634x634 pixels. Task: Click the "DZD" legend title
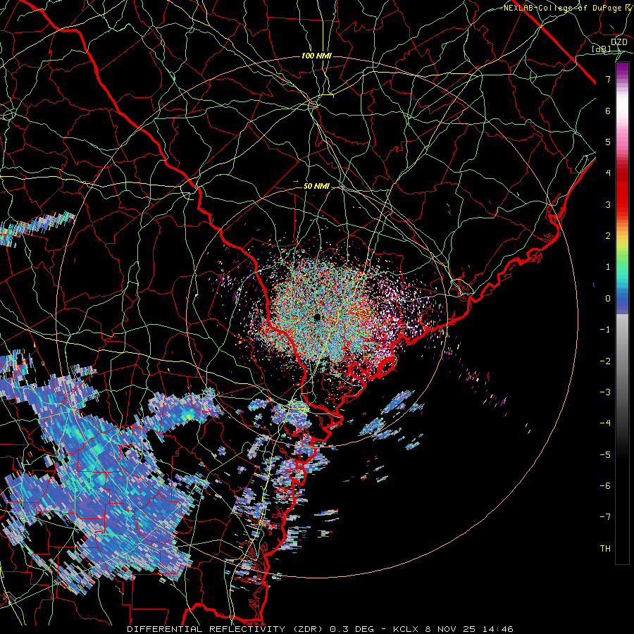tap(619, 42)
